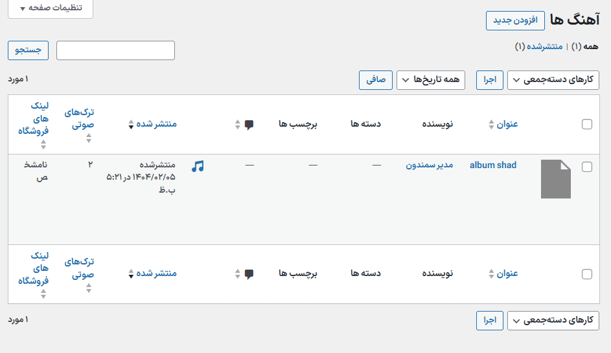Sort by ترک‌های صوتی in header
611x353 pixels.
pos(80,124)
